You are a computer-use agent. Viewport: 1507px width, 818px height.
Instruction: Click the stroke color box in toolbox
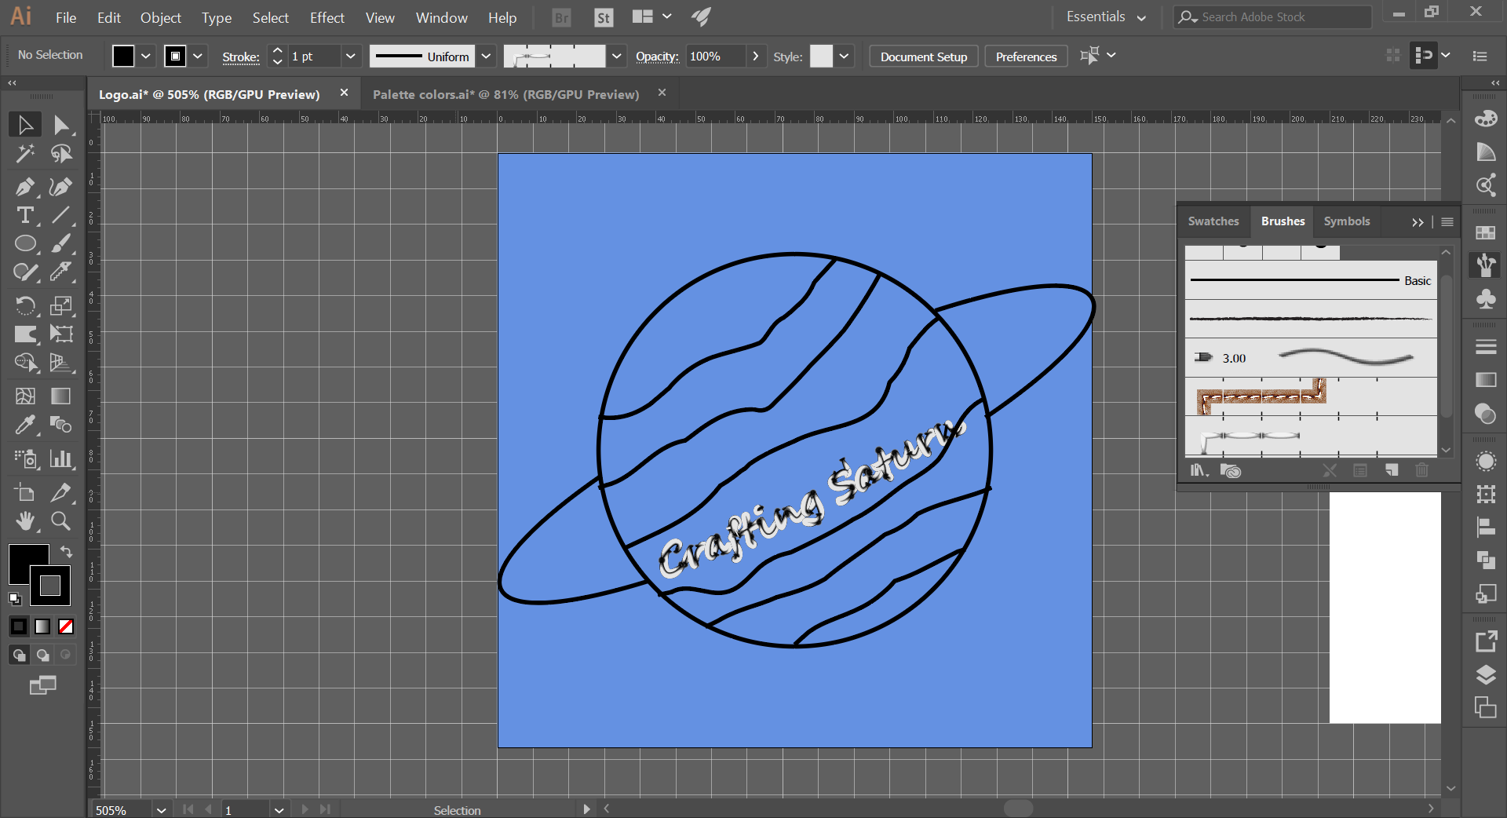pos(50,586)
